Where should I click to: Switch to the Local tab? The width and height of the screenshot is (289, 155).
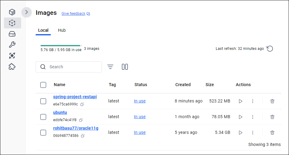point(43,30)
